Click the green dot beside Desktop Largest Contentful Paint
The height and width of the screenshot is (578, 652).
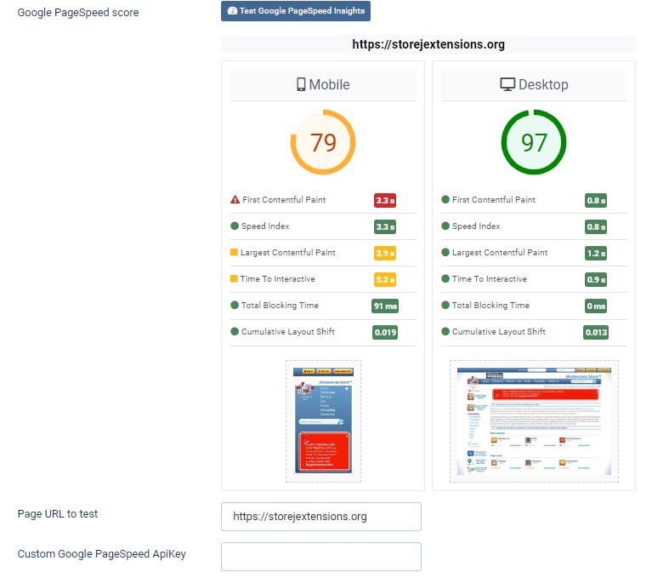click(445, 252)
